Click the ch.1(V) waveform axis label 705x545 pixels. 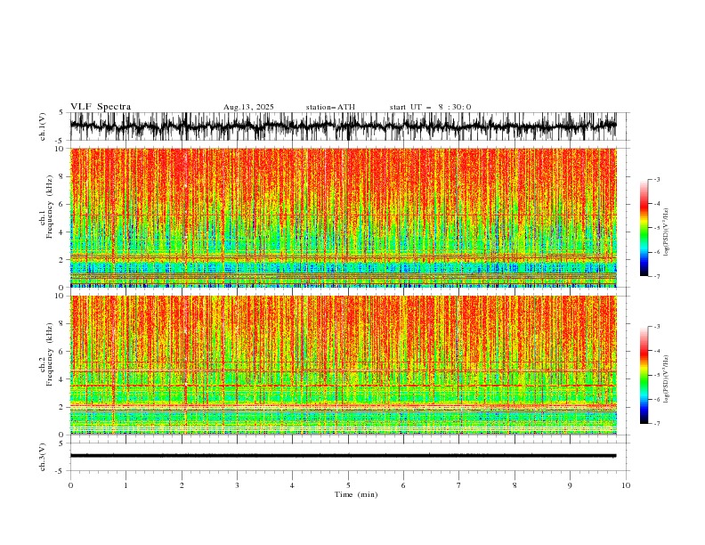tap(43, 126)
